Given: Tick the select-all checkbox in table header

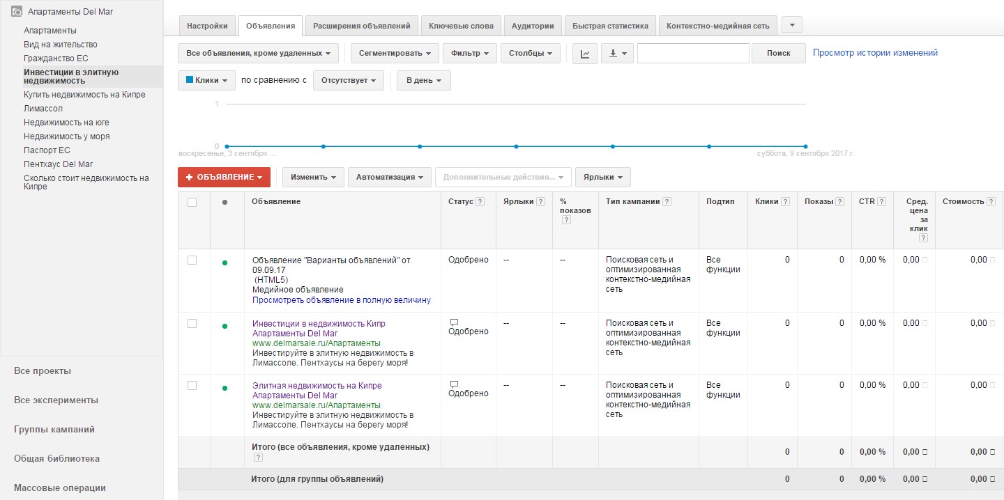Looking at the screenshot, I should (x=192, y=202).
